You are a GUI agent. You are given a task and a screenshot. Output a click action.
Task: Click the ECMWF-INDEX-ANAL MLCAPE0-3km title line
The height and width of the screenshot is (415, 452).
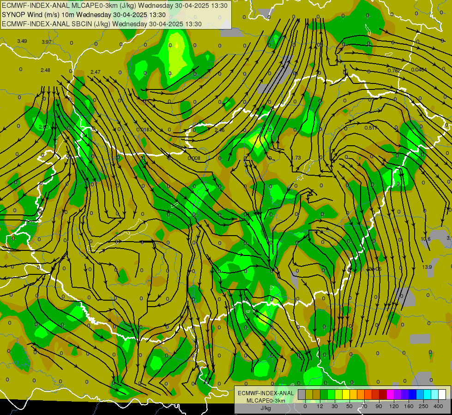click(115, 6)
